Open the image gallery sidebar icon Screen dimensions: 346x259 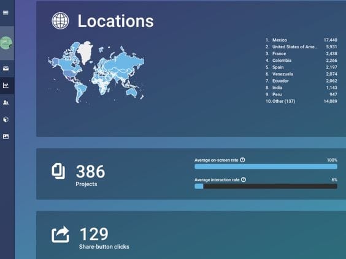6,137
